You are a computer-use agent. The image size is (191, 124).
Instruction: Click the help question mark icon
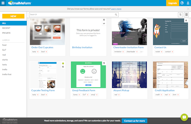coord(182,3)
